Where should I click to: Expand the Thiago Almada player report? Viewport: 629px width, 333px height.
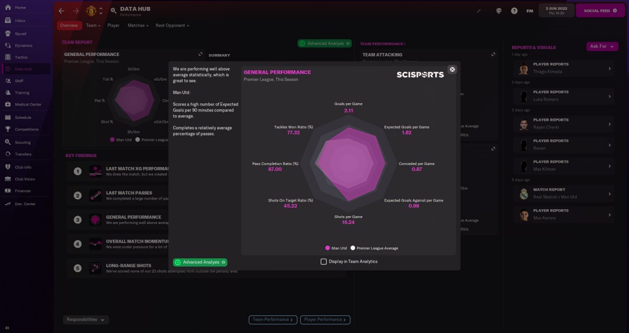point(609,68)
